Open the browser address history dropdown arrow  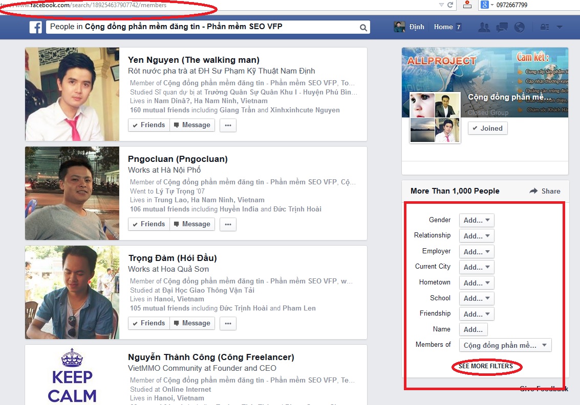[x=441, y=5]
